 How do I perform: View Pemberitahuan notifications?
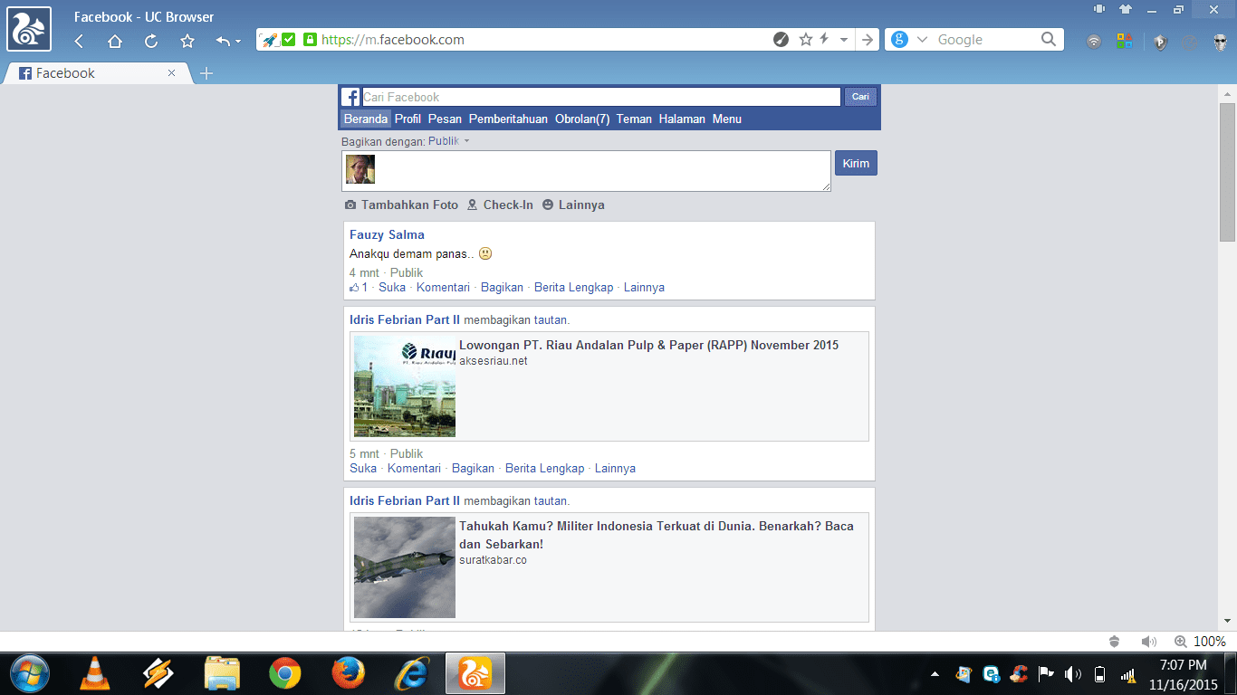[508, 119]
